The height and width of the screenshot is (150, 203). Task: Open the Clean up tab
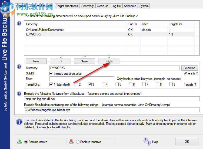102,6
